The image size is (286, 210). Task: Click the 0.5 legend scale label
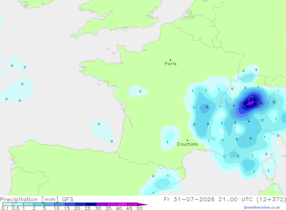pos(15,208)
